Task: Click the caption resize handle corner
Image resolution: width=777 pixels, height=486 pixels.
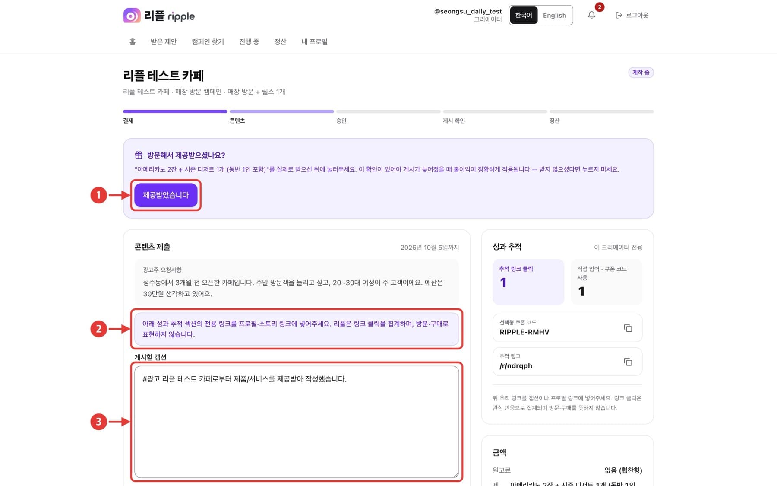Action: pos(456,474)
